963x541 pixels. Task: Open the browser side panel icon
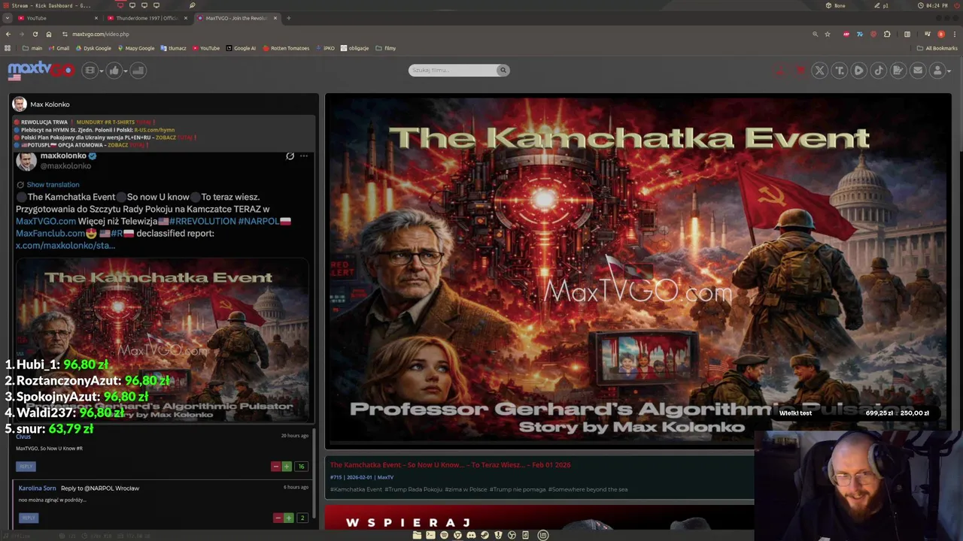tap(907, 34)
